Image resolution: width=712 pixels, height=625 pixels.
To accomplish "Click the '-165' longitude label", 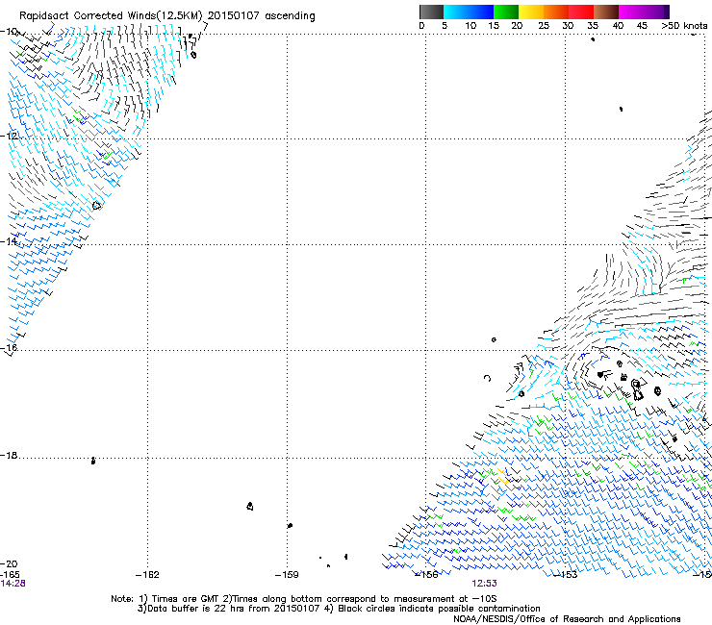I will [10, 575].
